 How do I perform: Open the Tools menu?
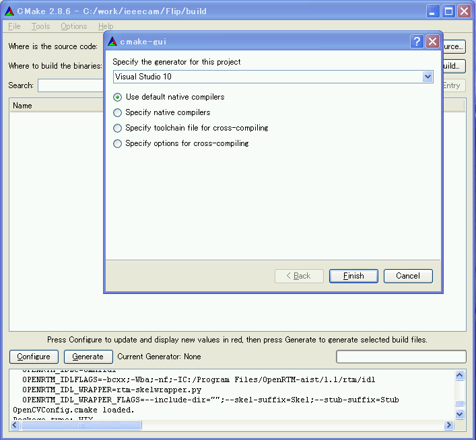point(40,26)
